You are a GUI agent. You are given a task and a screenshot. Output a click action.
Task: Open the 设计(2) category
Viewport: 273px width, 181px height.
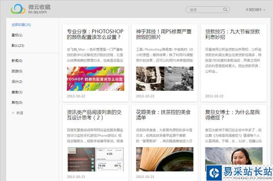coord(17,81)
